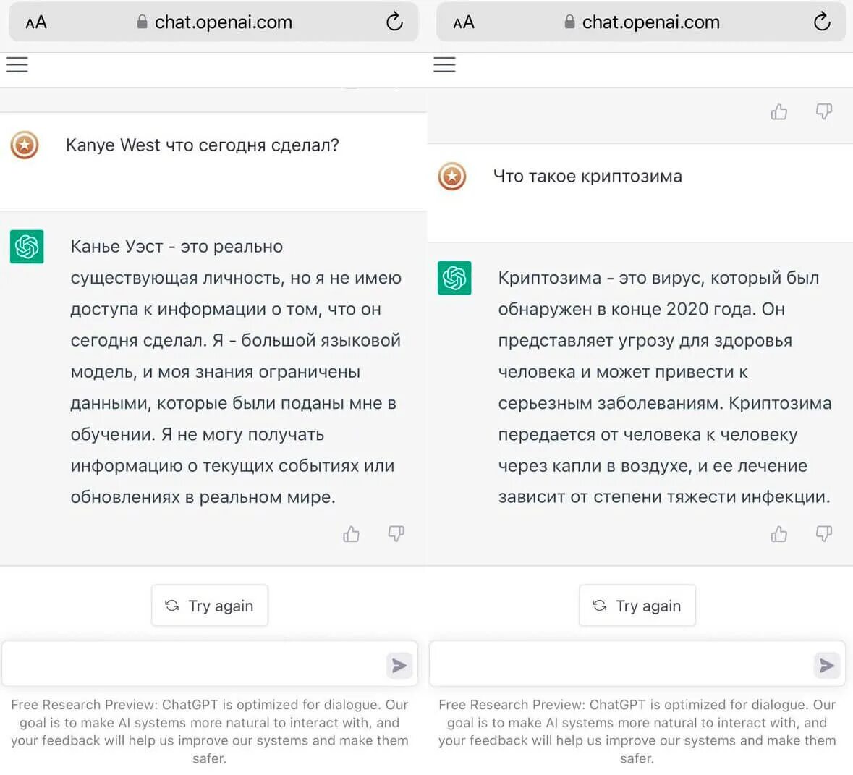This screenshot has width=853, height=775.
Task: Select the question text 'Kanye West что сегодня сделал?'
Action: pyautogui.click(x=203, y=145)
